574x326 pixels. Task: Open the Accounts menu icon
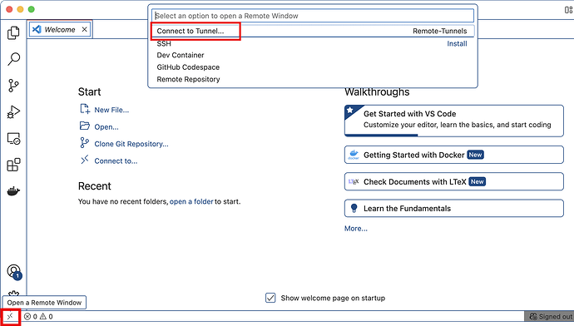(14, 271)
